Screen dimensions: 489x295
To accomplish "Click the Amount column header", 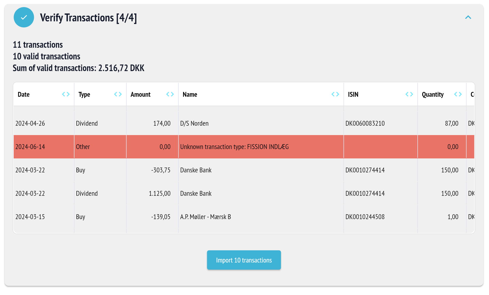I will pos(152,94).
